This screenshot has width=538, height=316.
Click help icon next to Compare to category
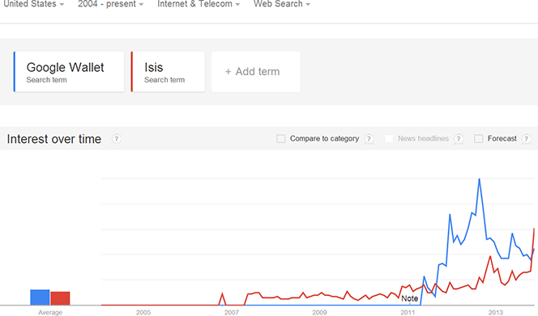[x=369, y=139]
